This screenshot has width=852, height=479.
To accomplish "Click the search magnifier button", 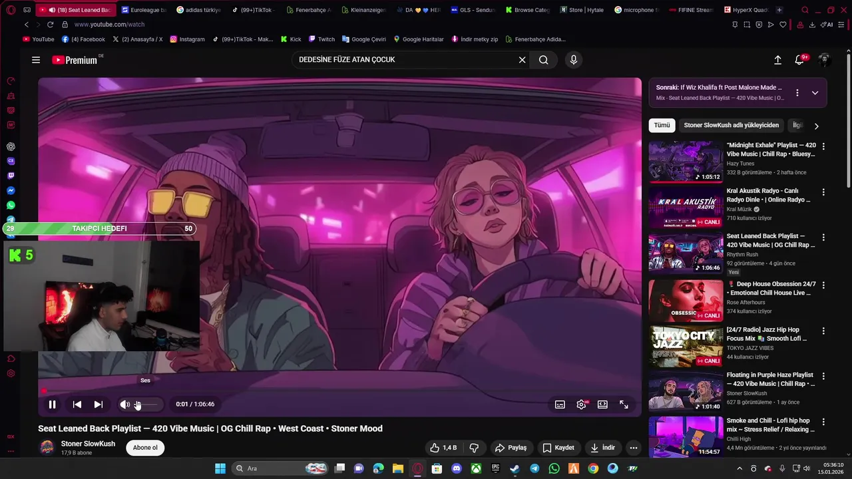I will [x=544, y=60].
